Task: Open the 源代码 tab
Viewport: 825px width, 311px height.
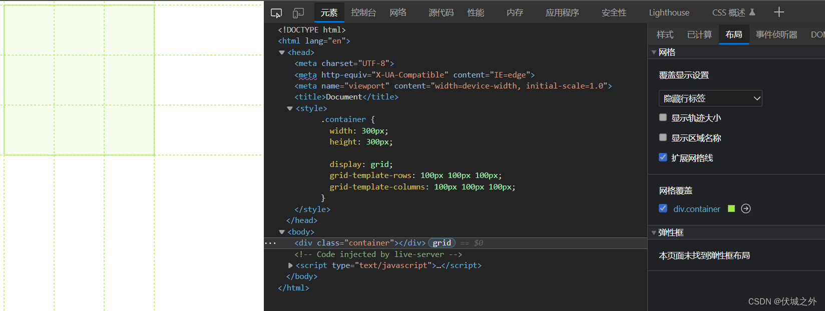Action: [441, 12]
